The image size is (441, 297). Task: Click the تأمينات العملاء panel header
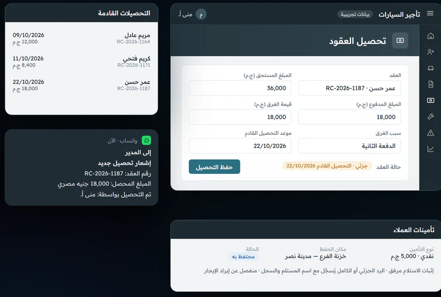pyautogui.click(x=306, y=230)
